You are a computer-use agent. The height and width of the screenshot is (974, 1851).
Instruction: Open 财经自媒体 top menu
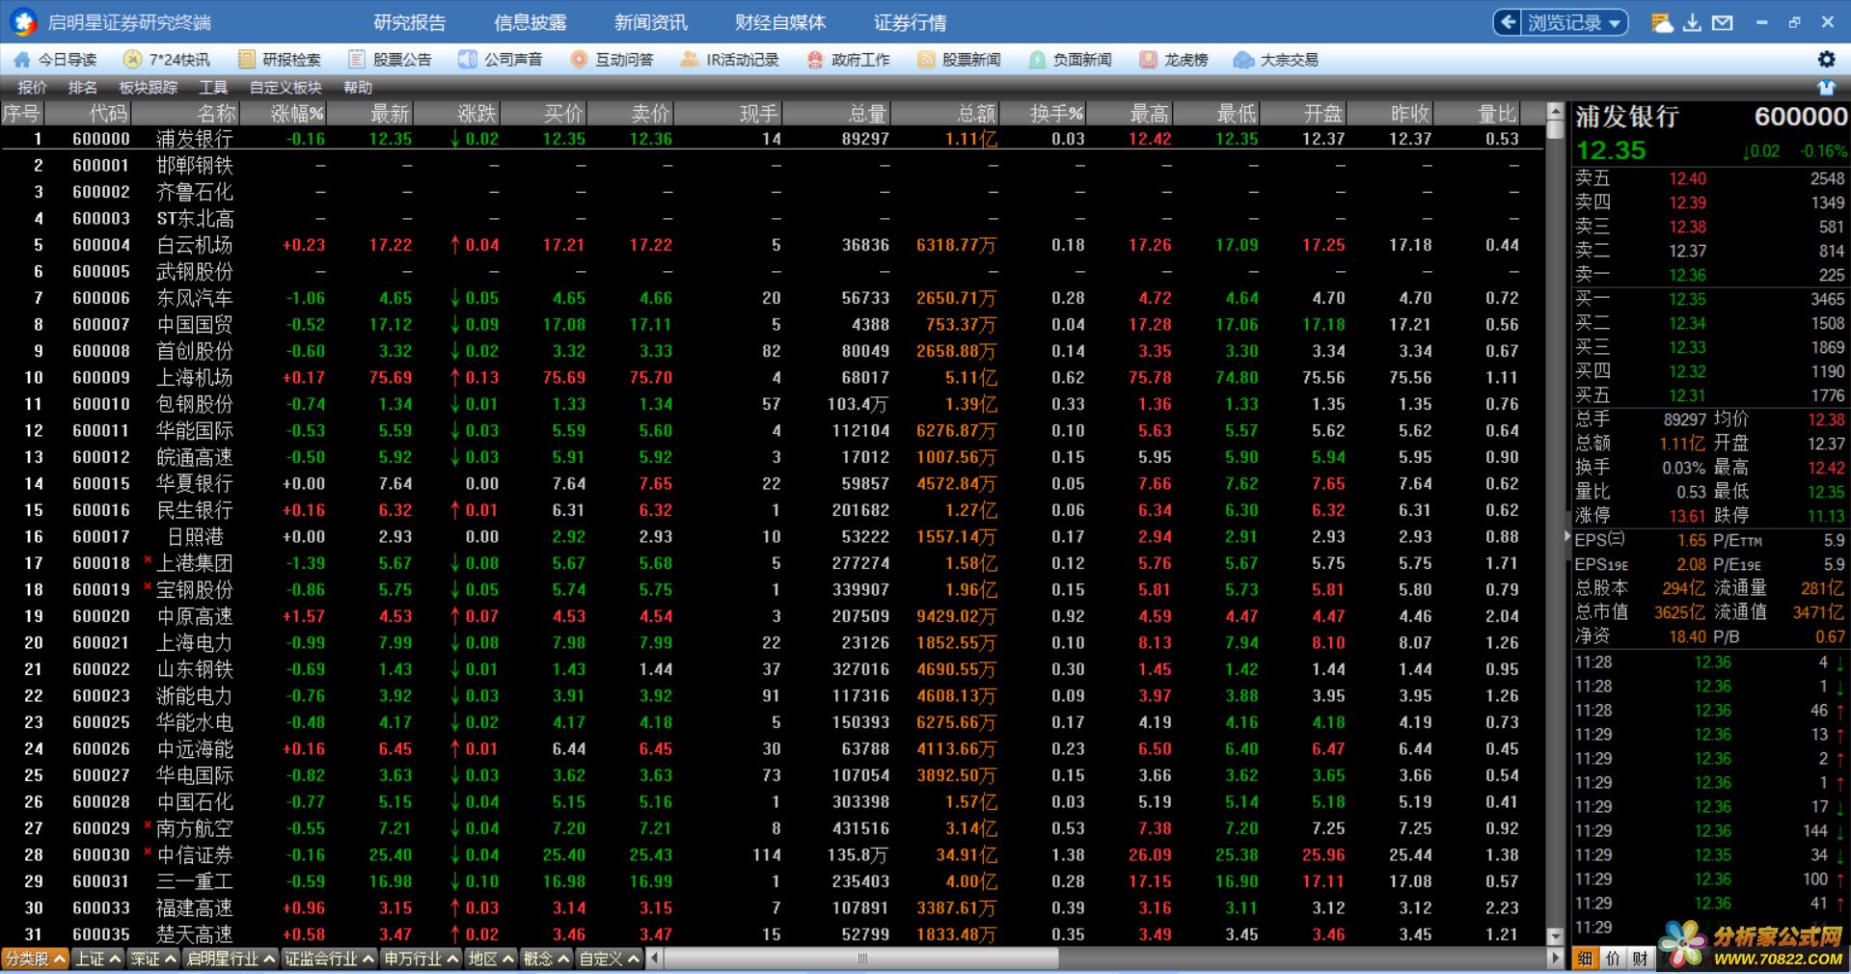click(x=780, y=22)
